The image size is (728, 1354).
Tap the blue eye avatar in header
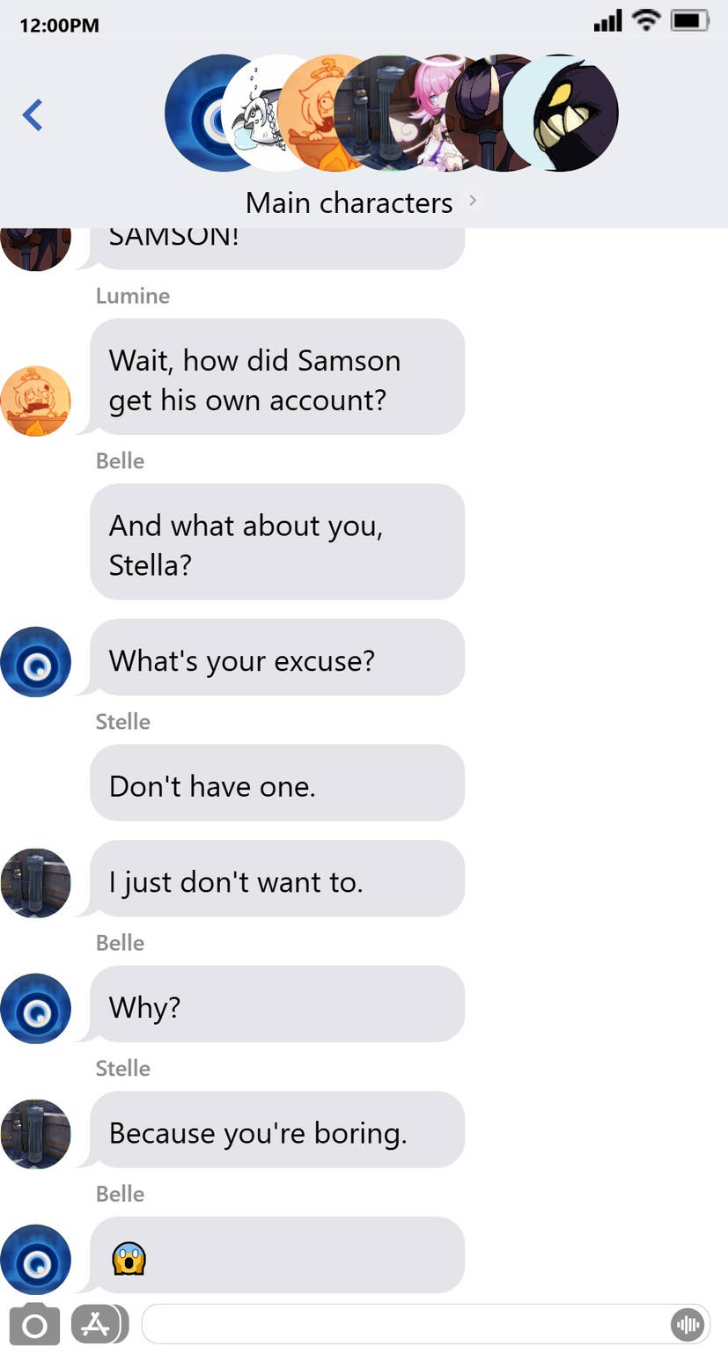(x=198, y=113)
